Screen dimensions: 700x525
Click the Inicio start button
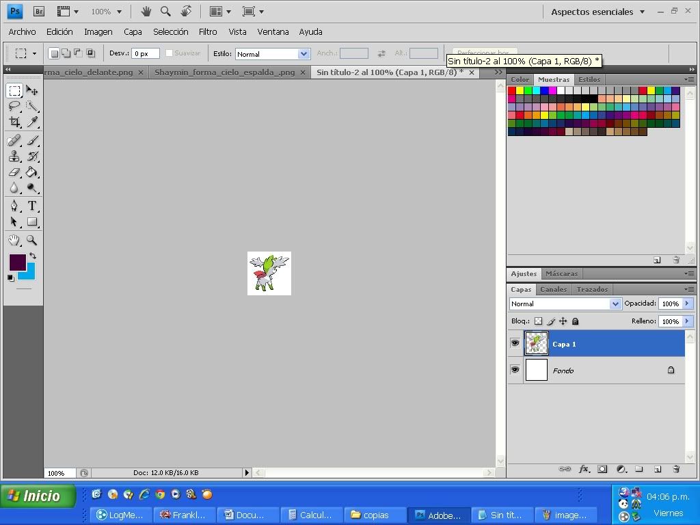[38, 496]
